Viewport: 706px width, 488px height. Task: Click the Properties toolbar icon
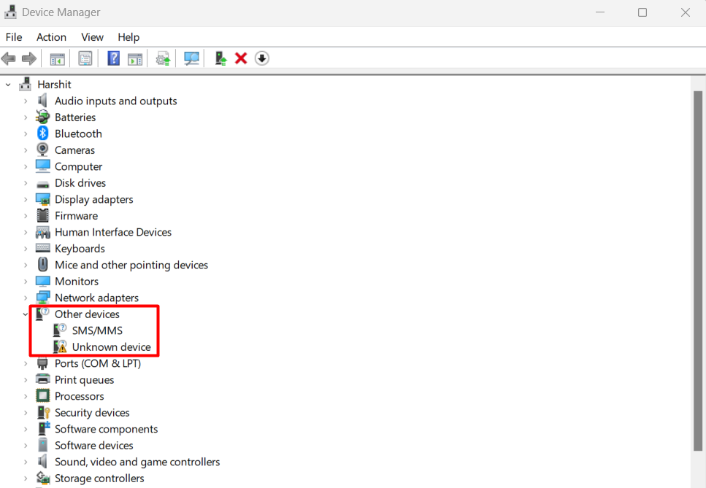[x=85, y=58]
